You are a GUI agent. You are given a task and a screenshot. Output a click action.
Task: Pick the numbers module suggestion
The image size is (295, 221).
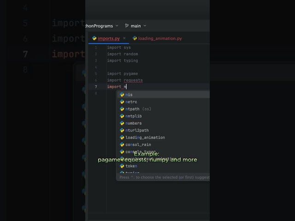tap(164, 123)
